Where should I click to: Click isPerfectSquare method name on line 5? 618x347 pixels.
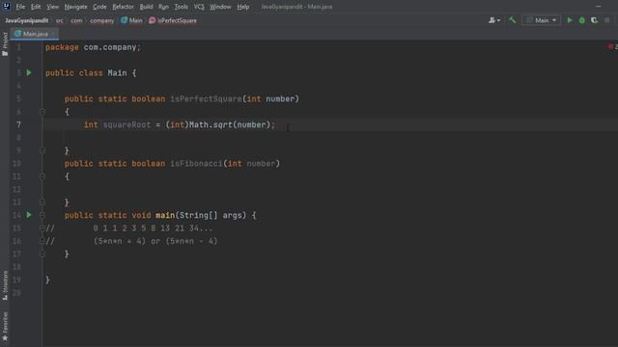[x=206, y=98]
